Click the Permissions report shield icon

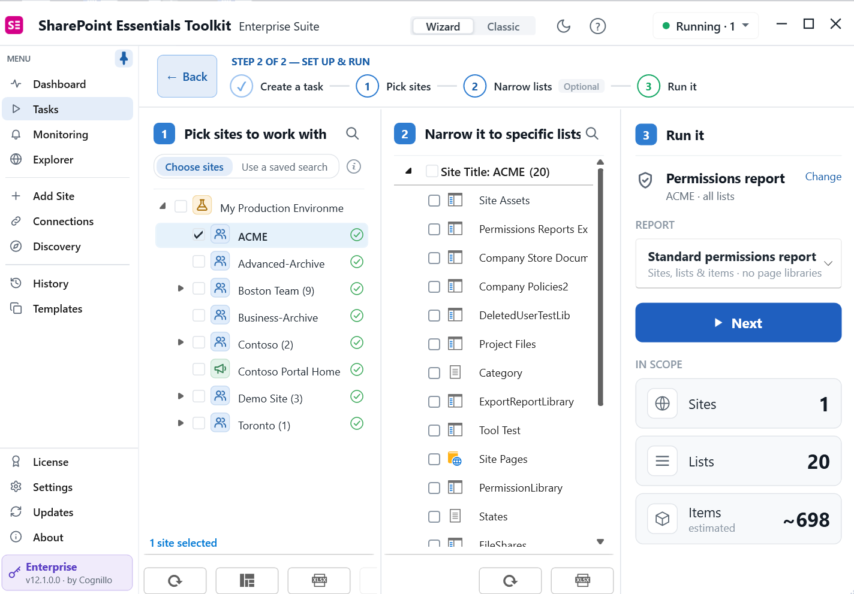(645, 180)
